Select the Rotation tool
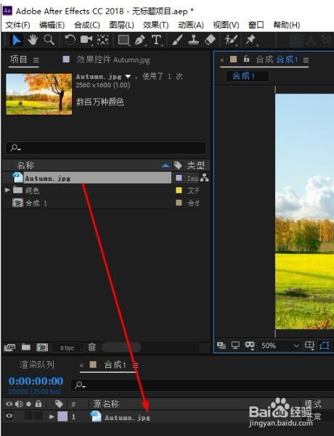This screenshot has height=436, width=334. (x=70, y=40)
